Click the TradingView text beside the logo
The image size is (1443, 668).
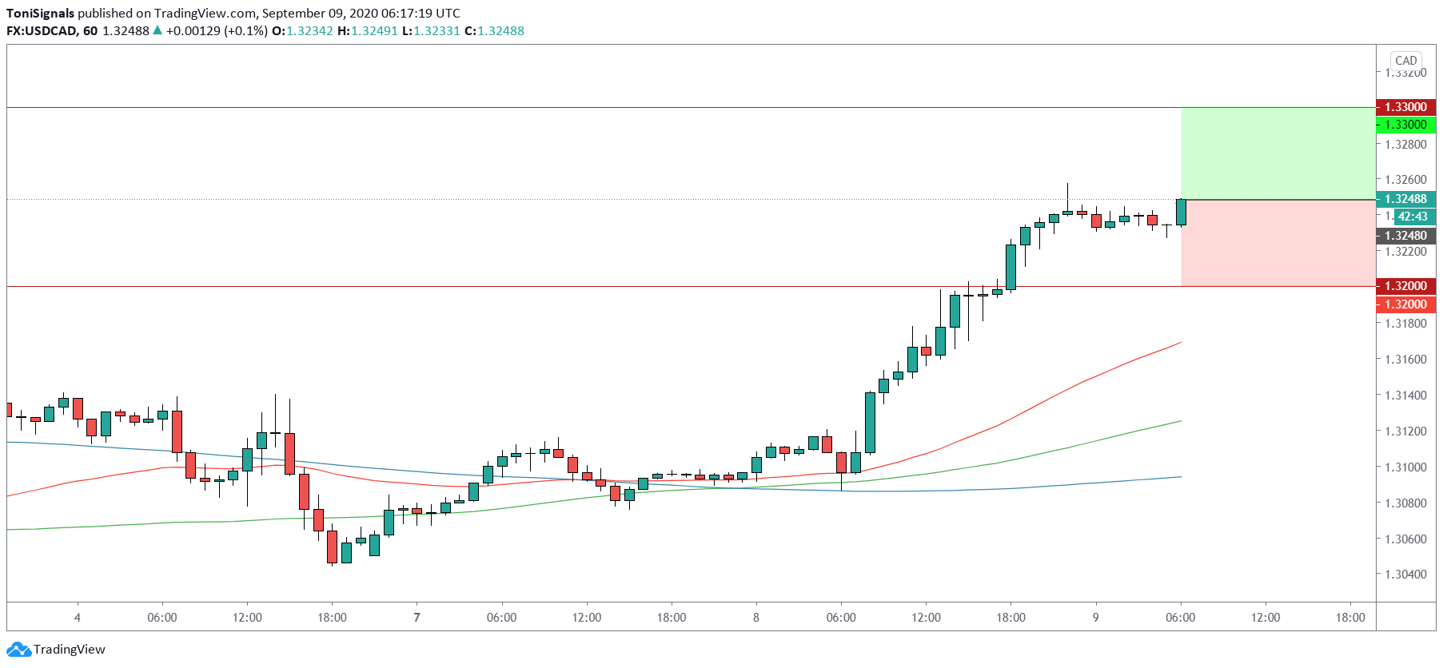(x=70, y=650)
